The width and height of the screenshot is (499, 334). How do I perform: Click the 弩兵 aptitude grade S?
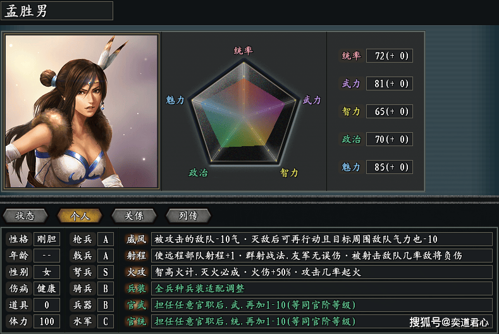106,272
